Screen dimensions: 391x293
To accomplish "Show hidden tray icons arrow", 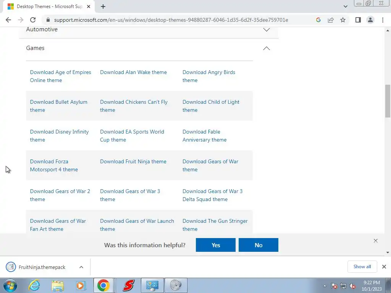I will point(325,286).
